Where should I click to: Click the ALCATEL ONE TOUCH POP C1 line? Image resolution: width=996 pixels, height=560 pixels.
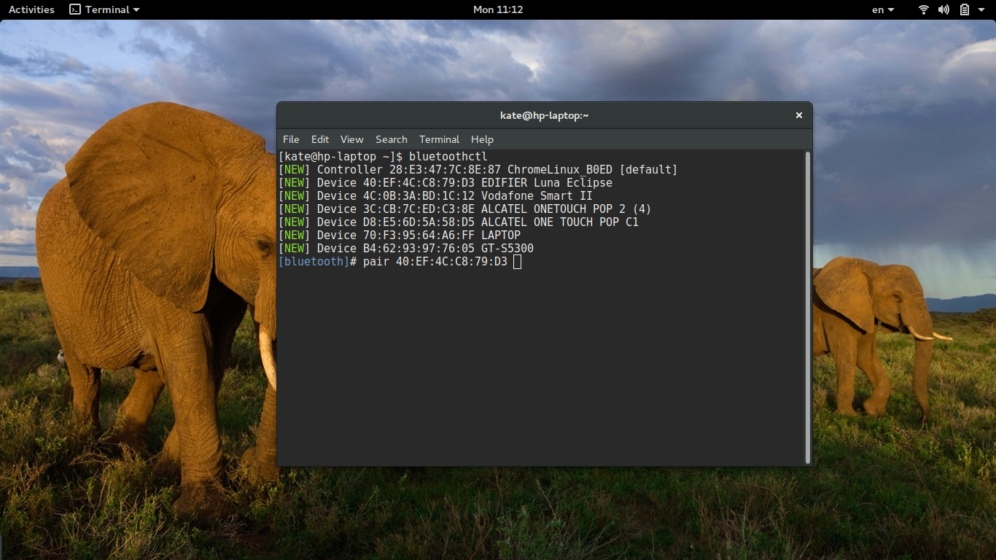(x=459, y=222)
